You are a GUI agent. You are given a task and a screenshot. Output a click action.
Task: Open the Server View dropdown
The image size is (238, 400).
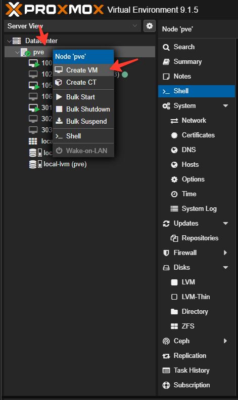click(x=72, y=26)
